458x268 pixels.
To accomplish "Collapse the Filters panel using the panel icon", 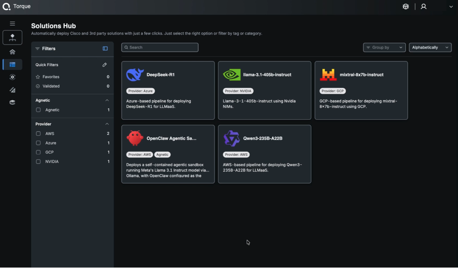I will (105, 49).
